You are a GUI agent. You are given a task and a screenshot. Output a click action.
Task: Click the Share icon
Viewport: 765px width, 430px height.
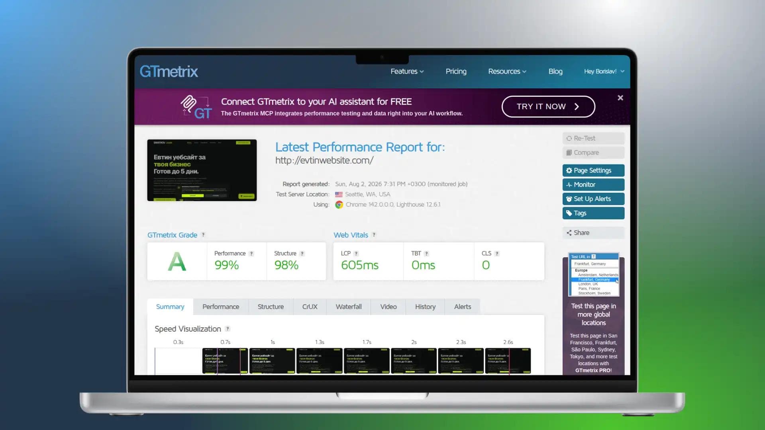pyautogui.click(x=569, y=233)
